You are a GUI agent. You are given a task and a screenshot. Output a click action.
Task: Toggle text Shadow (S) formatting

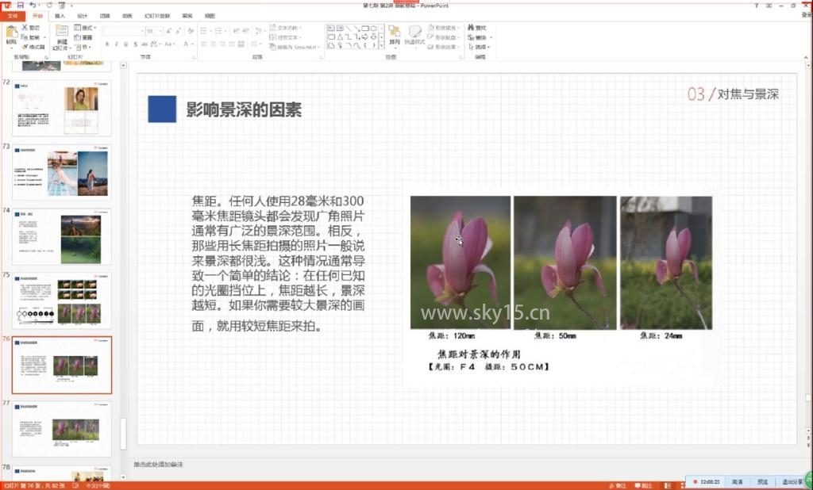pos(135,44)
